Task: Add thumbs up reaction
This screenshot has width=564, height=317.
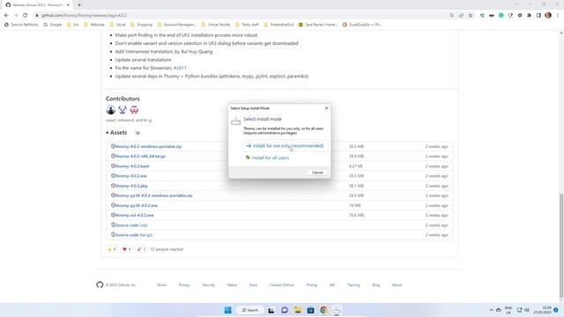Action: click(112, 249)
